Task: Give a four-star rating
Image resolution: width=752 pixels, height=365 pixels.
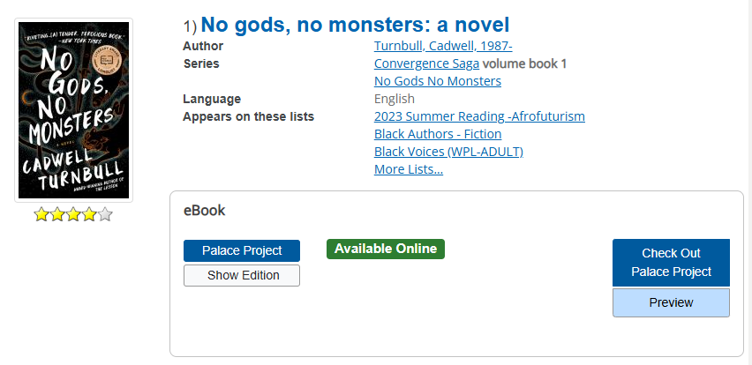Action: point(89,214)
